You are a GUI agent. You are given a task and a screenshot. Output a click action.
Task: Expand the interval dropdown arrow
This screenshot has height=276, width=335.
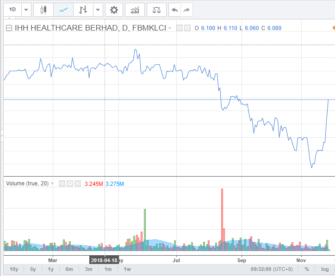26,10
